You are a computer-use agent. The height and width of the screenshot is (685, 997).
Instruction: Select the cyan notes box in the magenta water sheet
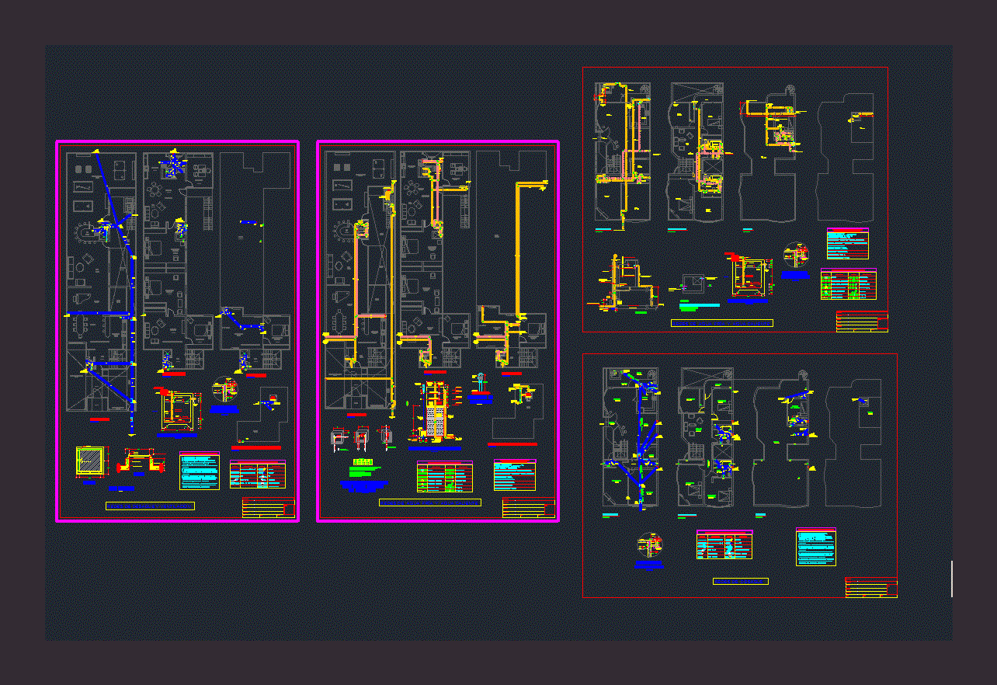[x=515, y=475]
